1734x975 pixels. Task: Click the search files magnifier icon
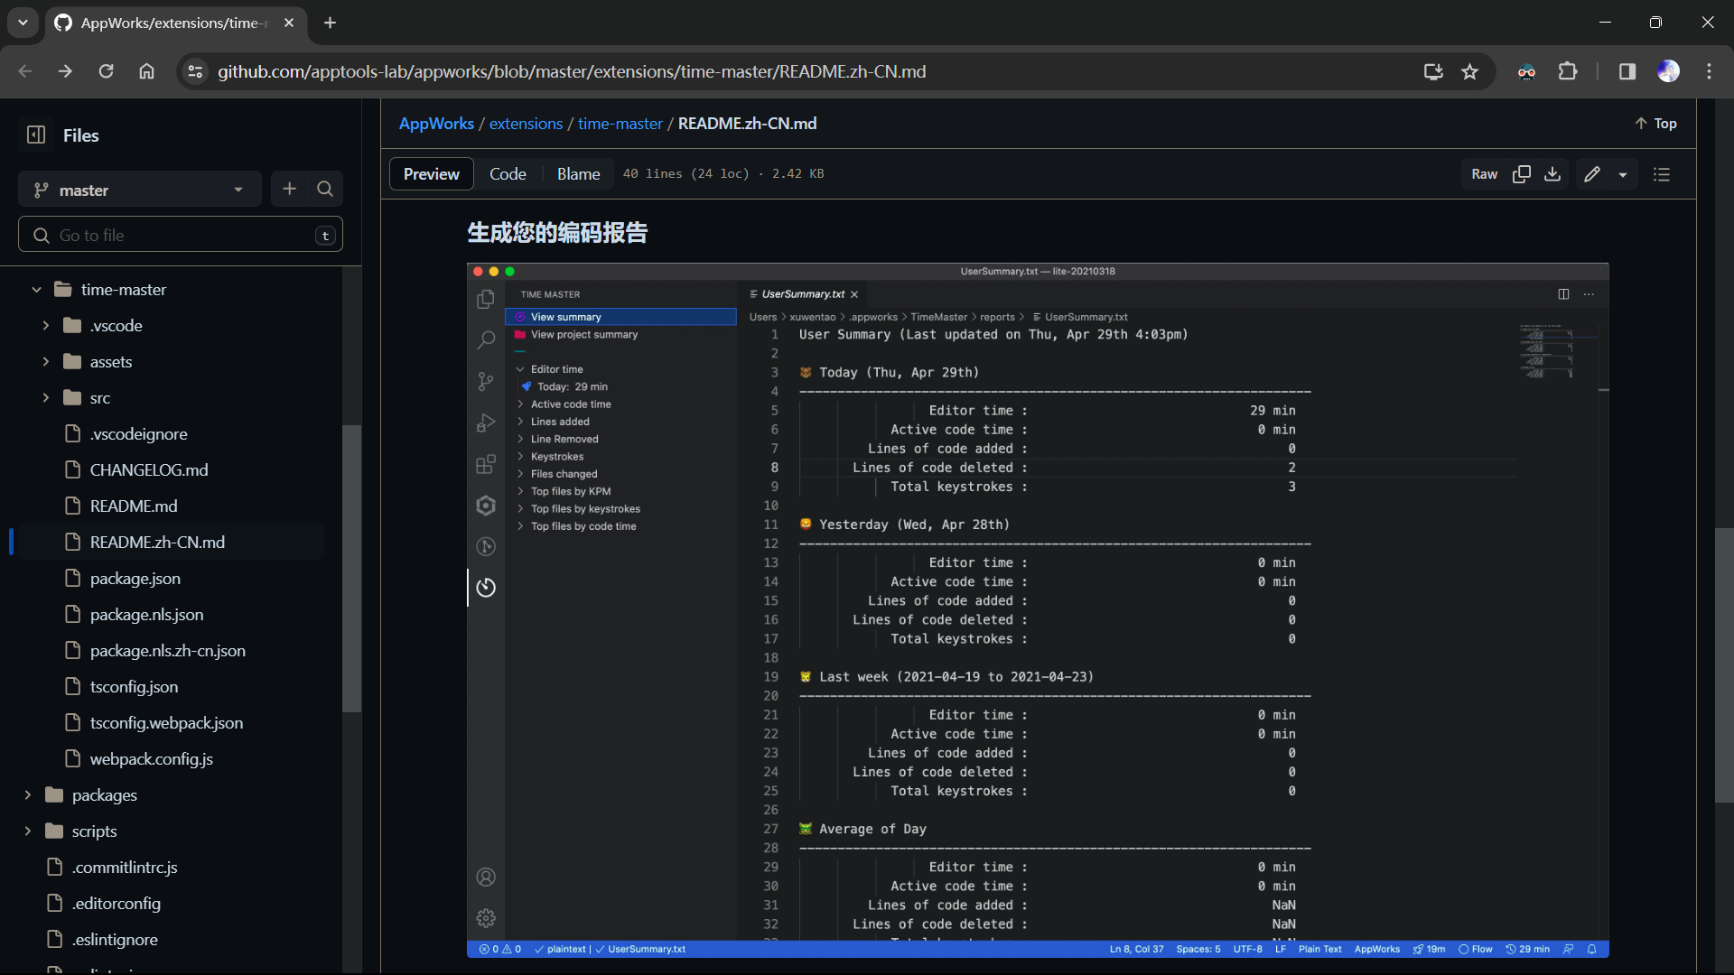(x=325, y=189)
